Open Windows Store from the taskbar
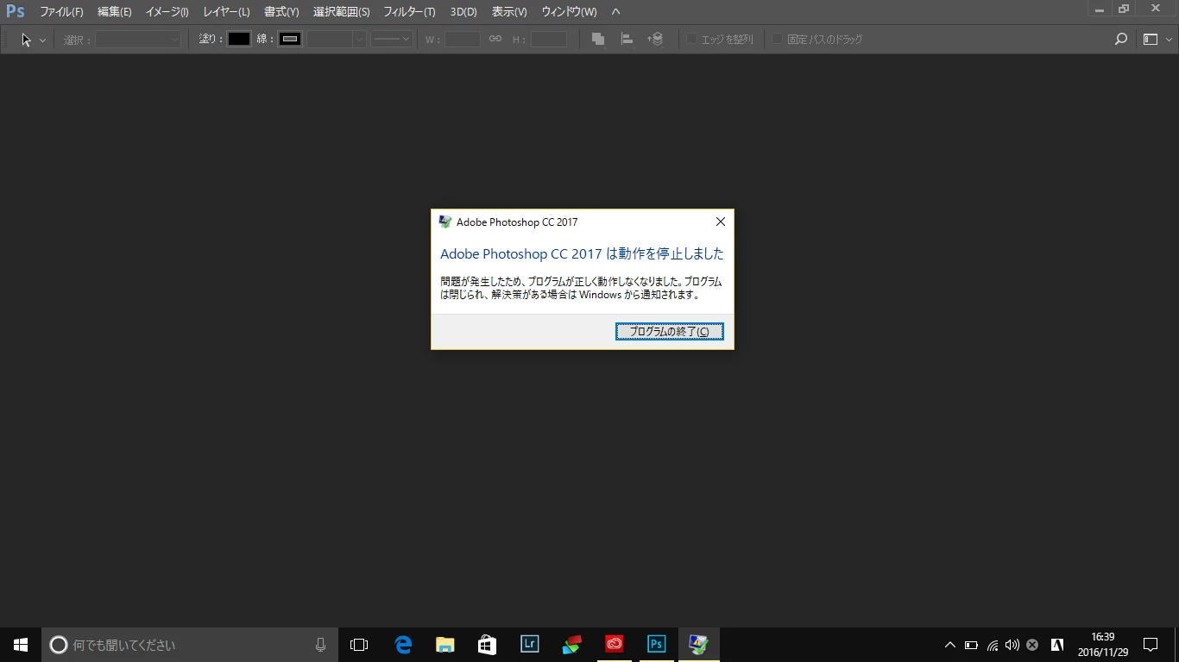Viewport: 1179px width, 662px height. (x=488, y=645)
